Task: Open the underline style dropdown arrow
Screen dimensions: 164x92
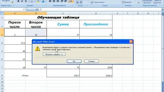Action: point(28,1)
